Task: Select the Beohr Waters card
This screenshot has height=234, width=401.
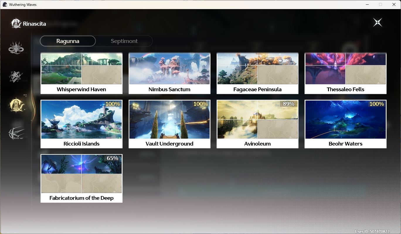Action: pos(345,124)
